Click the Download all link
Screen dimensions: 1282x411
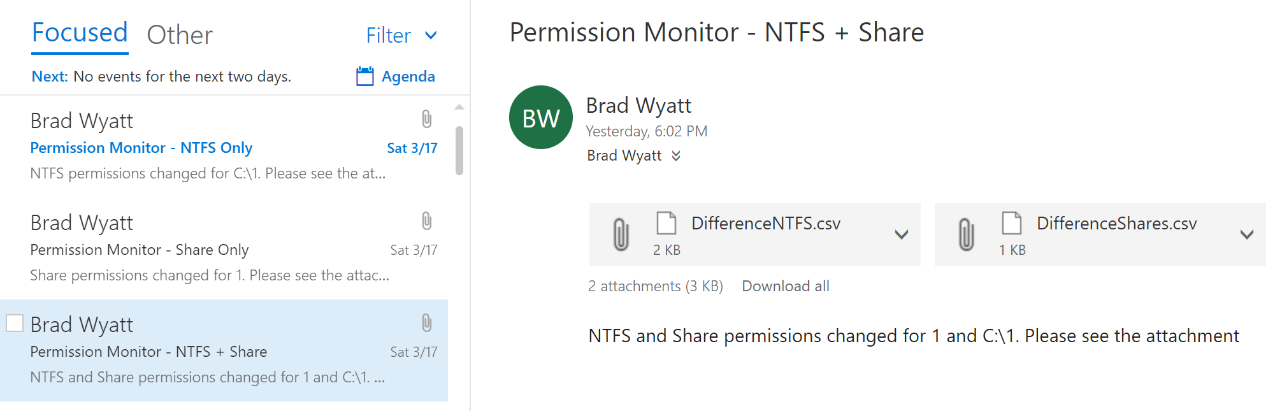click(x=786, y=286)
